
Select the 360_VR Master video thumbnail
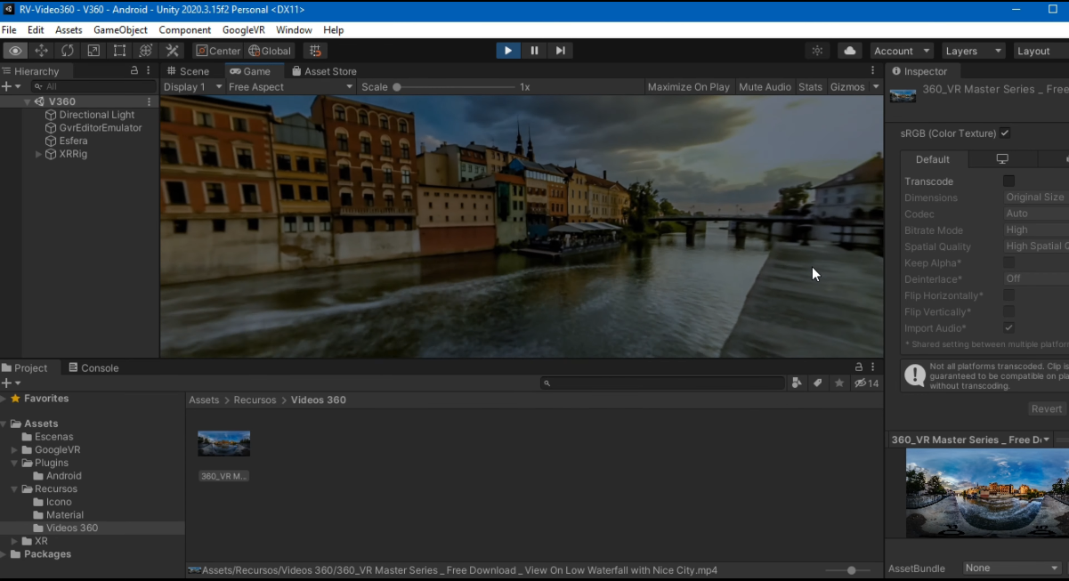(223, 443)
